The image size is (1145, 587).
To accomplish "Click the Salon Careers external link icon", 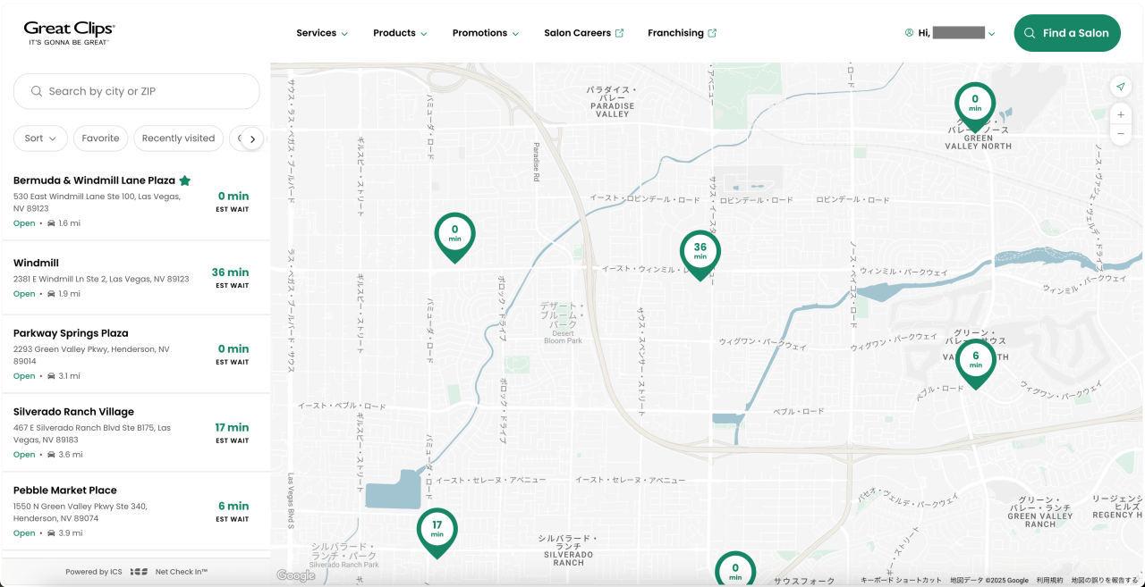I will [x=619, y=33].
